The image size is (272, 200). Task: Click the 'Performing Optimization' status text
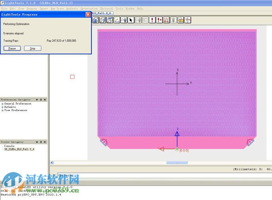[16, 24]
